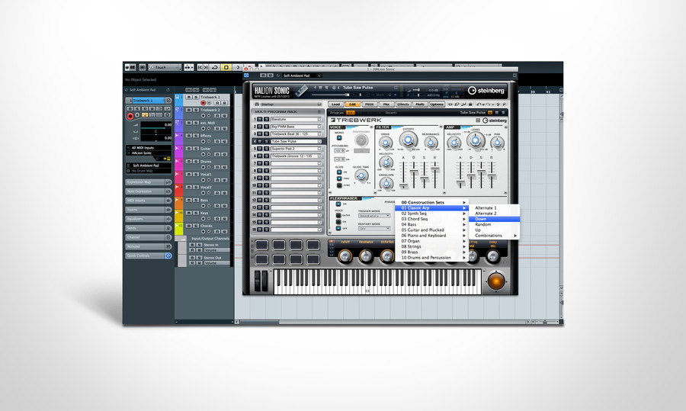Open the All MIDI Inputs routing selector
The width and height of the screenshot is (686, 411).
[x=149, y=147]
